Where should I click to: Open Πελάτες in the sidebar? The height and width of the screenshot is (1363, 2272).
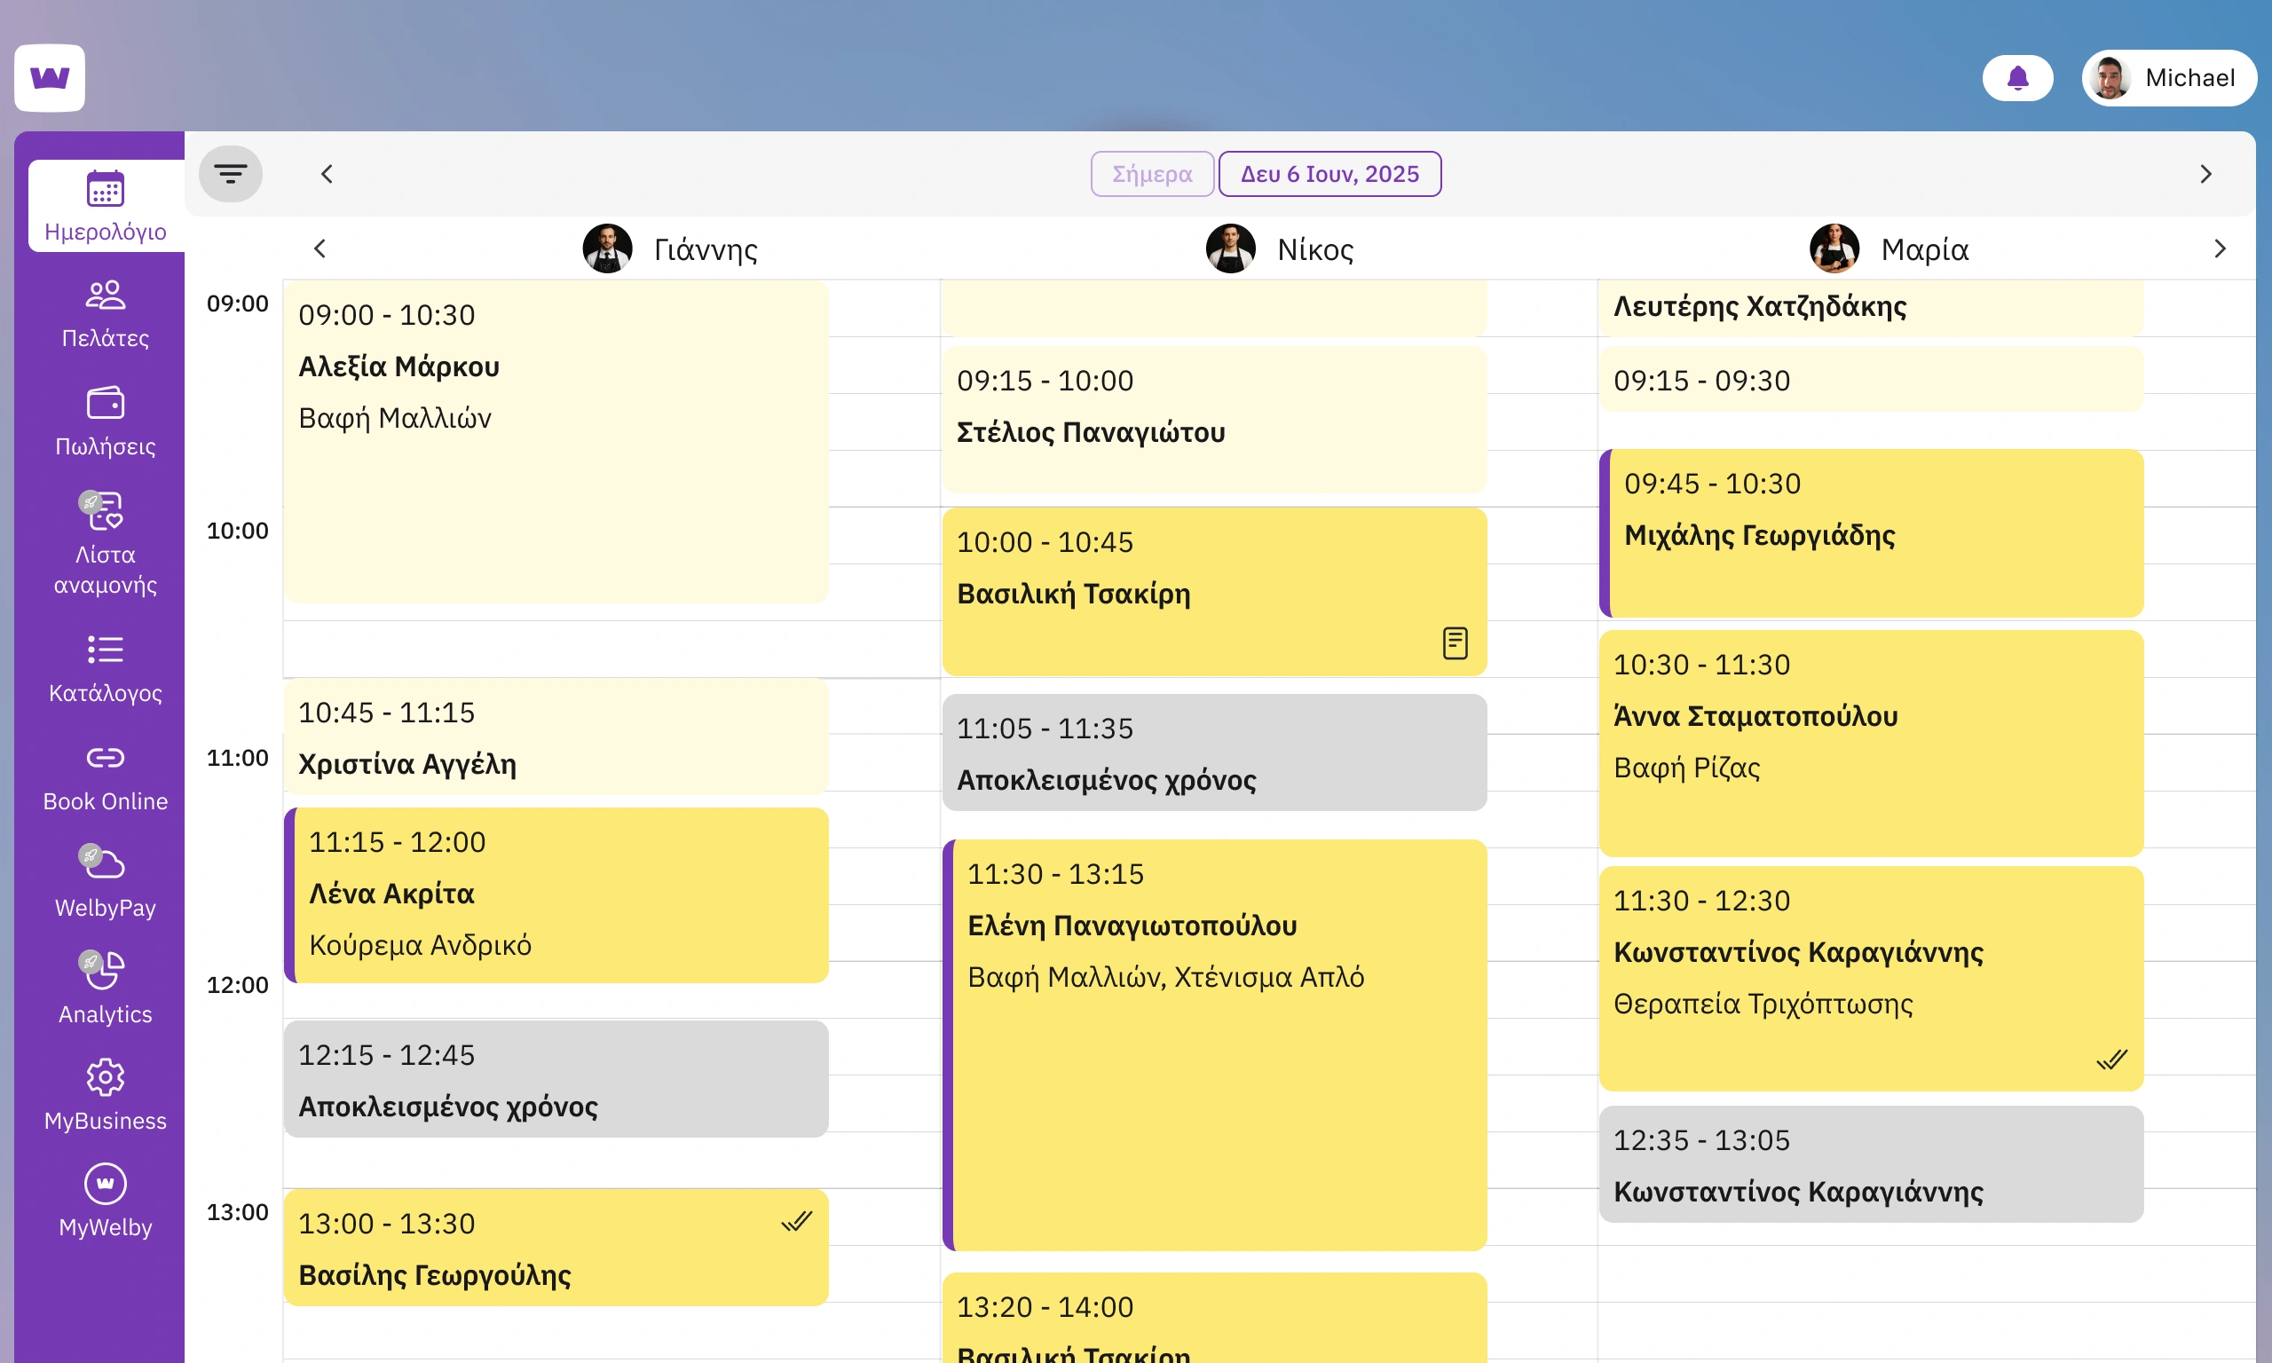point(106,314)
